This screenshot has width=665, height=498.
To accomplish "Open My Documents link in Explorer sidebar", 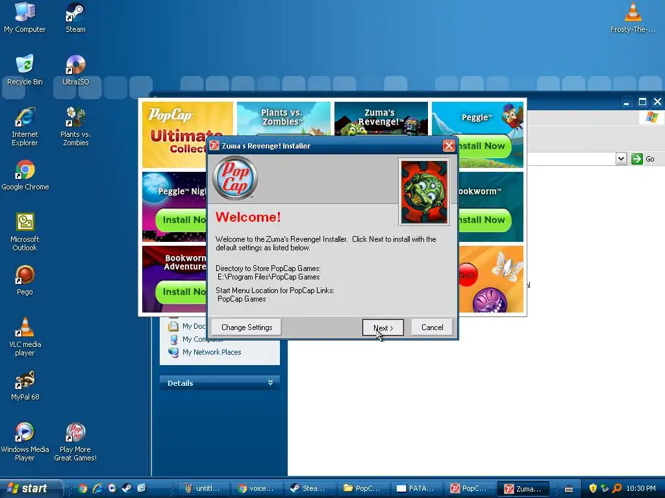I will (187, 326).
